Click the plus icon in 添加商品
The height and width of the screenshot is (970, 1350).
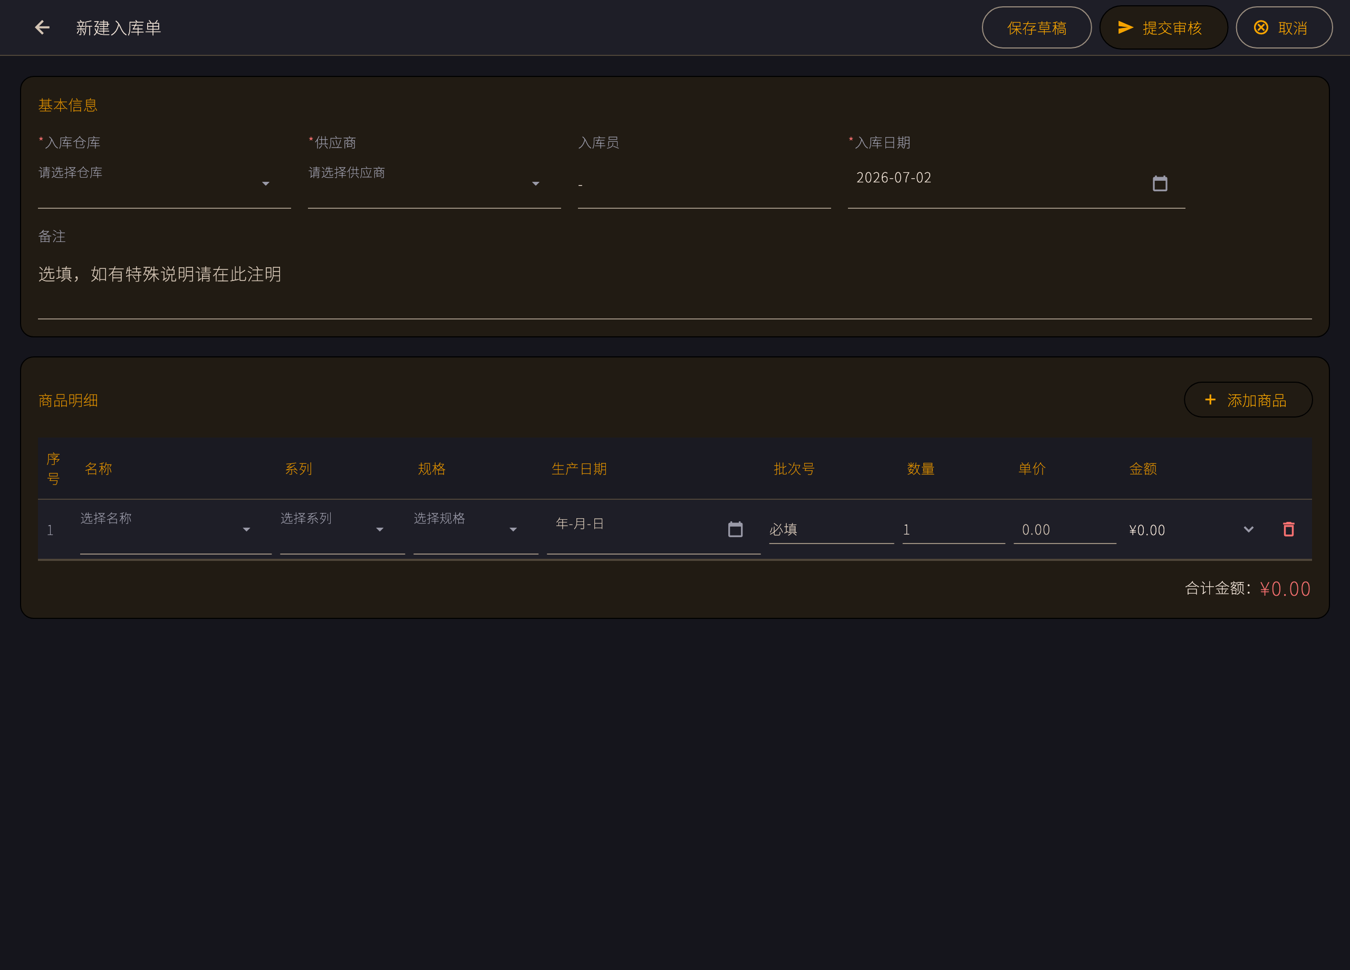(x=1210, y=400)
